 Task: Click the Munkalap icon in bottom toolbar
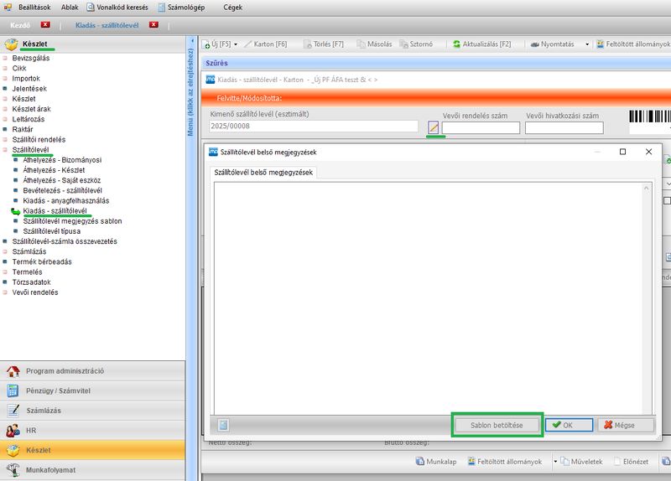(420, 461)
